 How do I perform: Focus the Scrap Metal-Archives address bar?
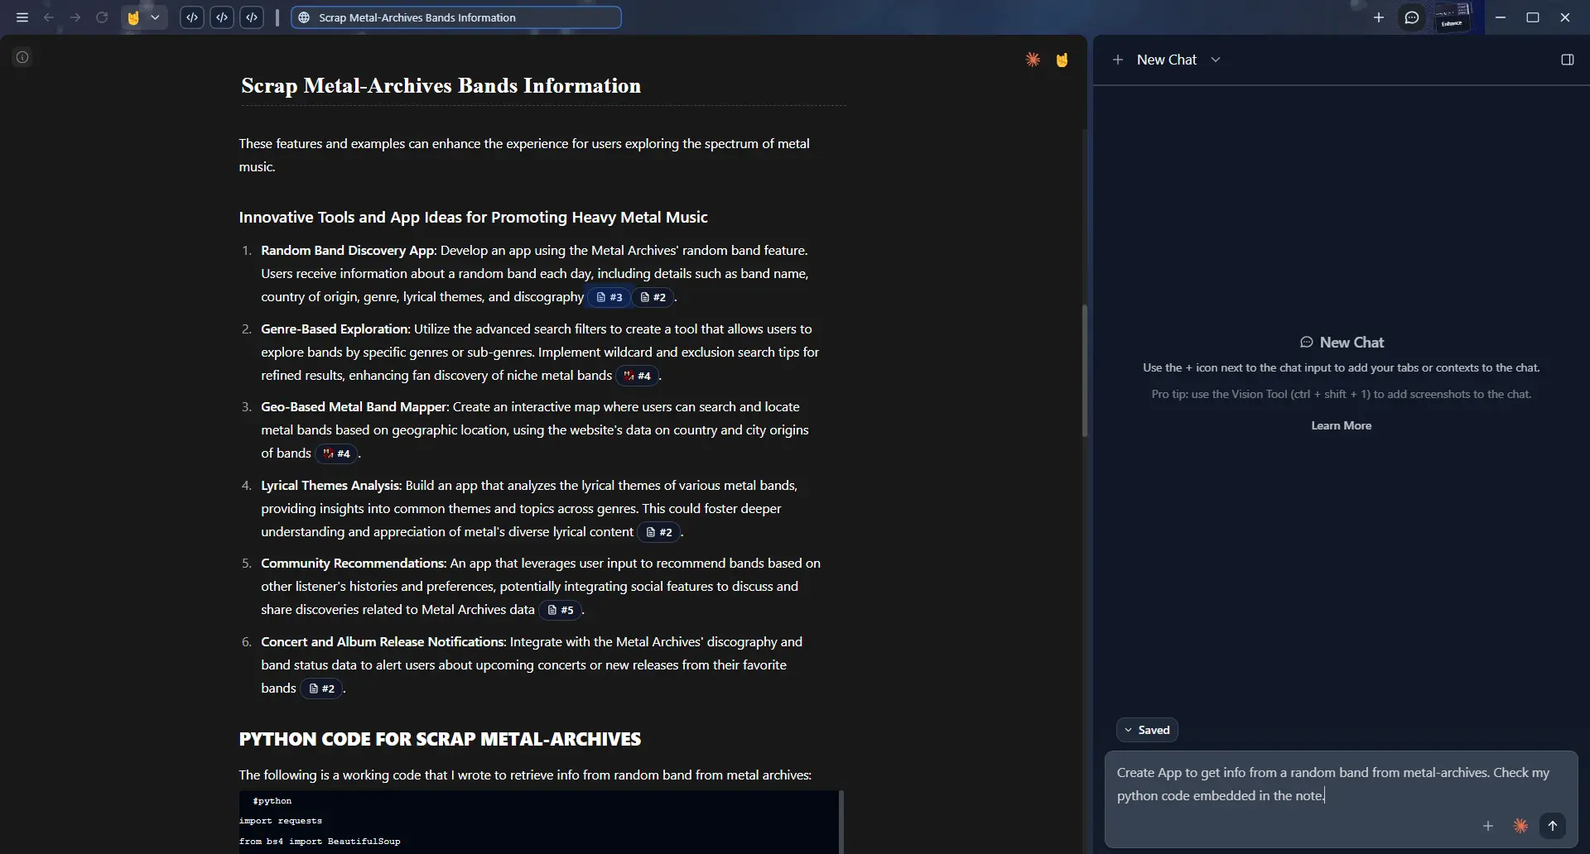click(456, 17)
